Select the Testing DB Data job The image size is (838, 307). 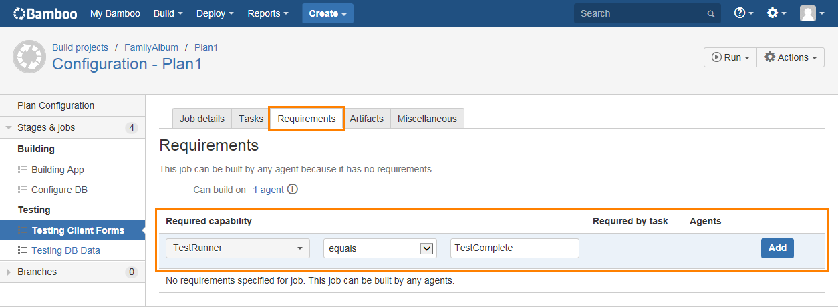pos(65,250)
